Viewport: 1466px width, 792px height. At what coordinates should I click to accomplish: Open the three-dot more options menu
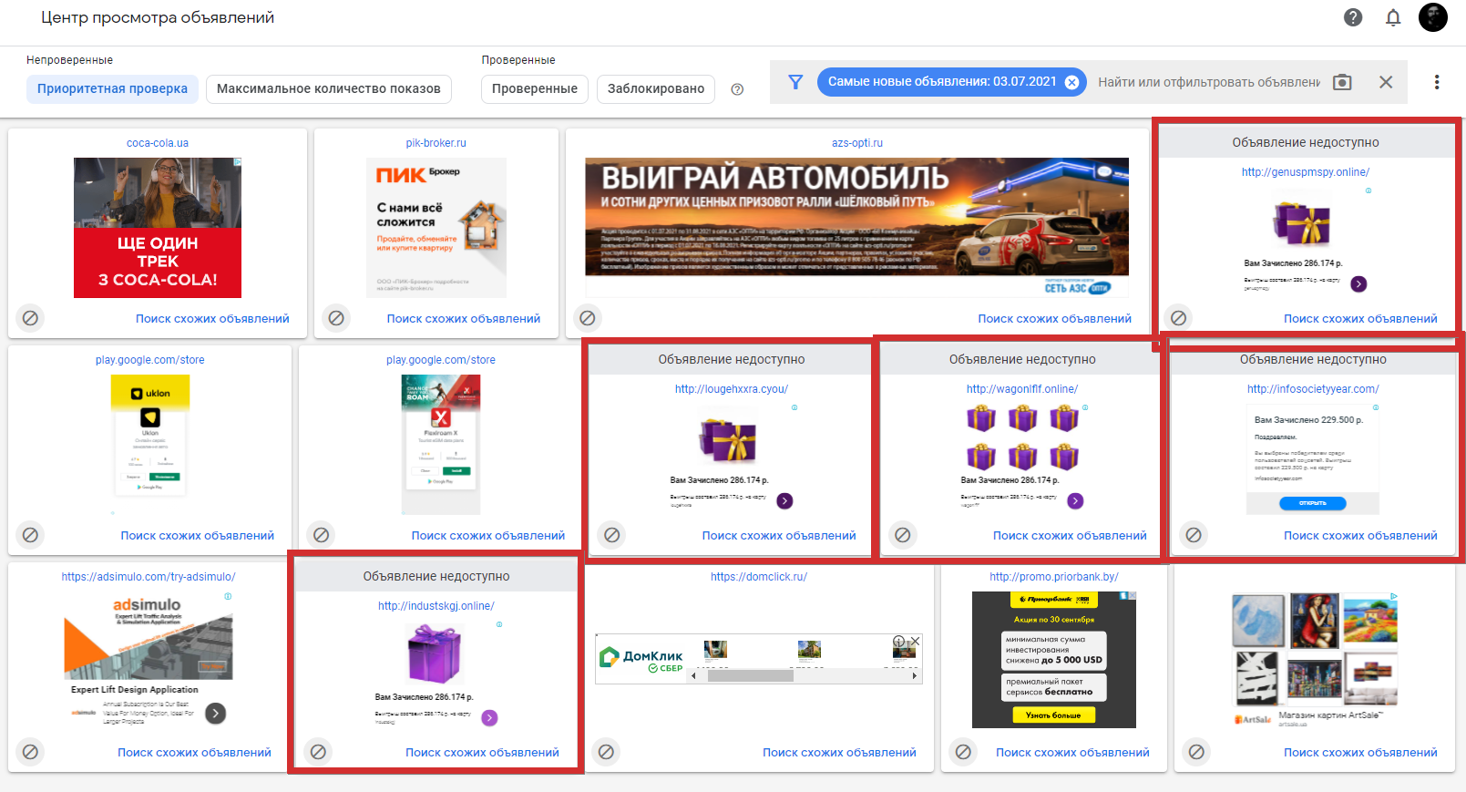[x=1437, y=82]
